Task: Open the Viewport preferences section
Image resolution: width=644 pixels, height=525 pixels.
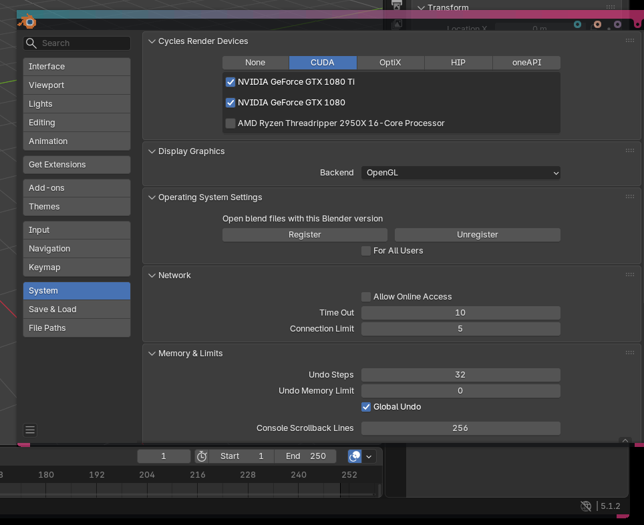Action: pos(77,85)
